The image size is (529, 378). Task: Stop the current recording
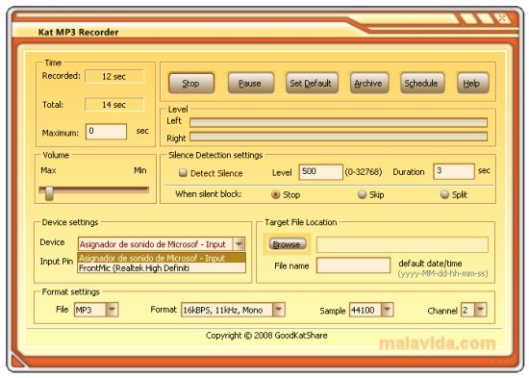[191, 83]
